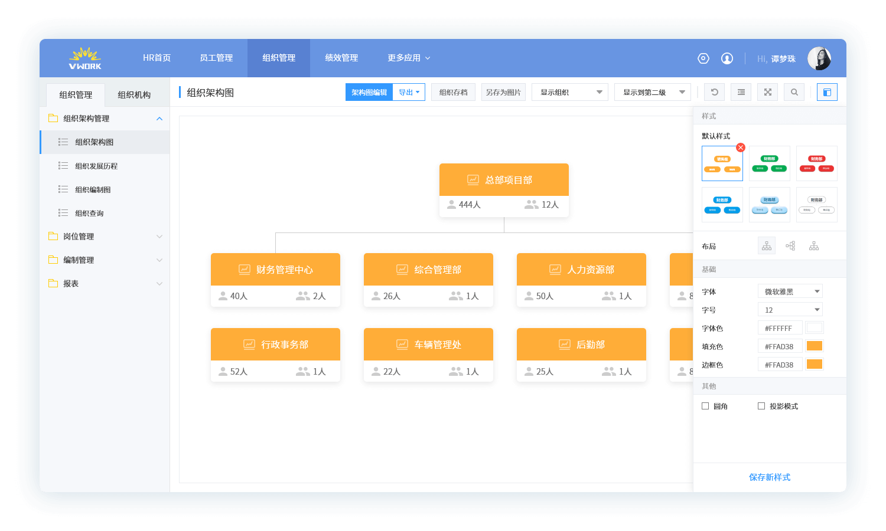Viewport: 886px width, 531px height.
Task: Select the white outlined style thumbnail
Action: pyautogui.click(x=817, y=205)
